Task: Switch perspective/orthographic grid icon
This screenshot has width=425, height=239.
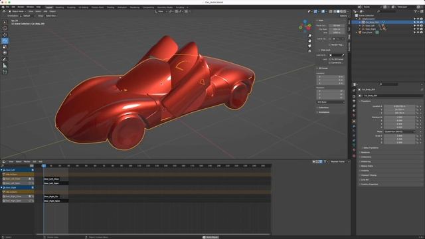Action: 310,51
